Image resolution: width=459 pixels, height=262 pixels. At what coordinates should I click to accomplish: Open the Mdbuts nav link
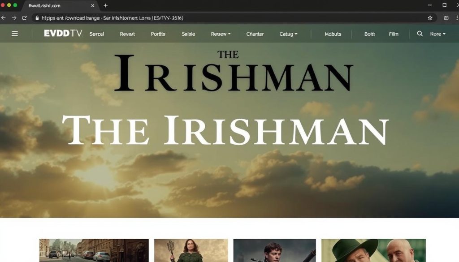(333, 34)
